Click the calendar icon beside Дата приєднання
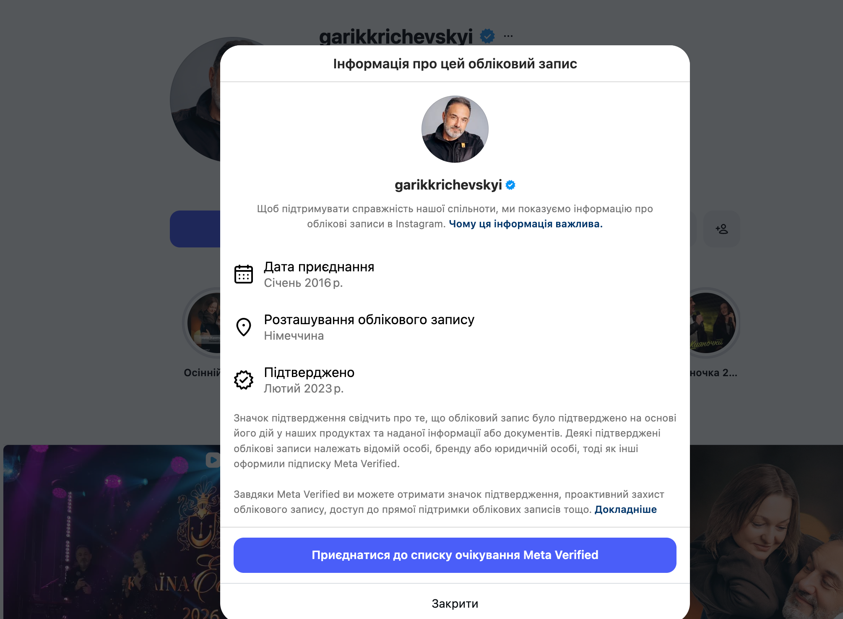 (x=243, y=274)
